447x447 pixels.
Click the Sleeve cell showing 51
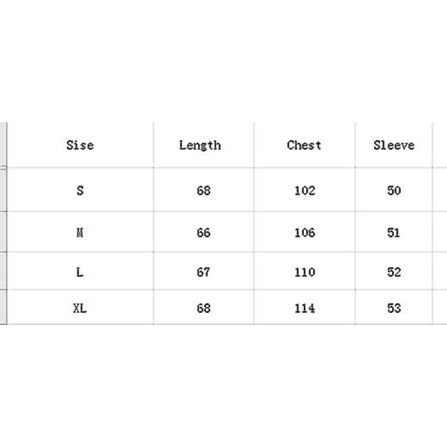[x=394, y=232]
